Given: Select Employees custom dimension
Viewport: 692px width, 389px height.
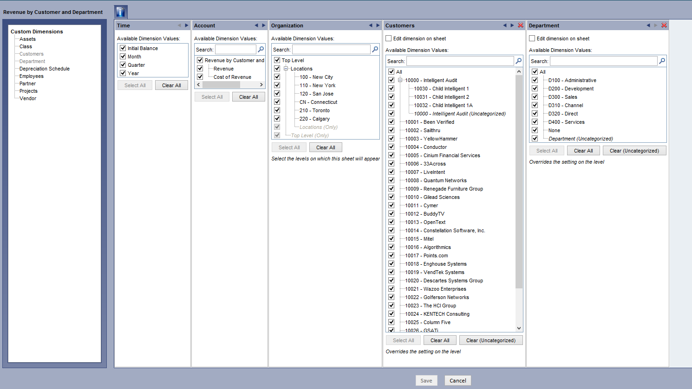Looking at the screenshot, I should (x=32, y=76).
